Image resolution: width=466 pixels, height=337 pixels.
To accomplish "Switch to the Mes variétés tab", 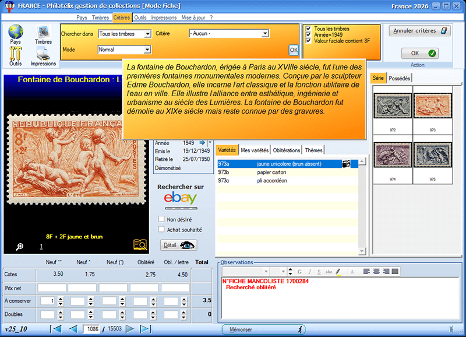I will click(255, 150).
